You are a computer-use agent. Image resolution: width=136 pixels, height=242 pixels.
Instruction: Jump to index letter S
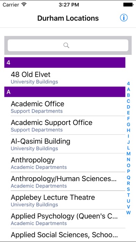[128, 189]
